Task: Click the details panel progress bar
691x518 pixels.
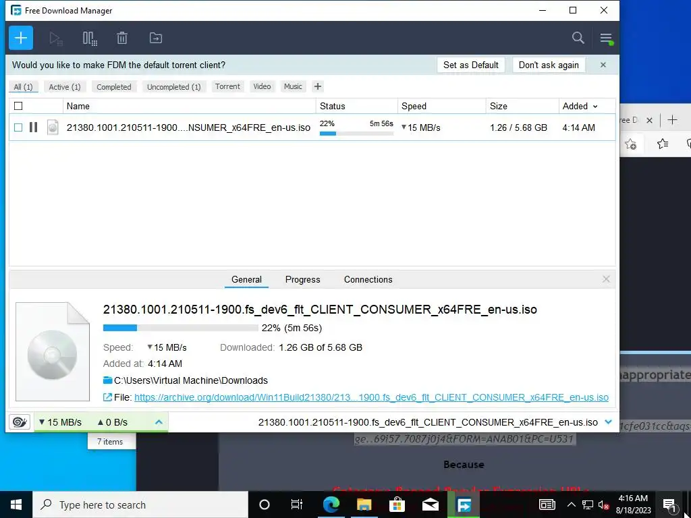Action: pos(180,328)
